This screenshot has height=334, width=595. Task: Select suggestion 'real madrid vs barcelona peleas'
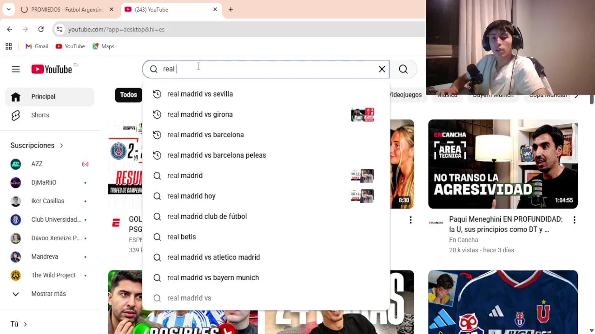coord(265,155)
